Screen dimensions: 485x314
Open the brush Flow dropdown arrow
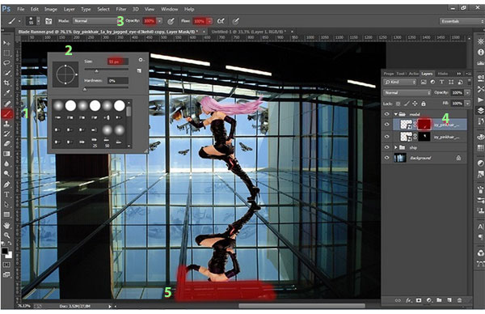(209, 21)
